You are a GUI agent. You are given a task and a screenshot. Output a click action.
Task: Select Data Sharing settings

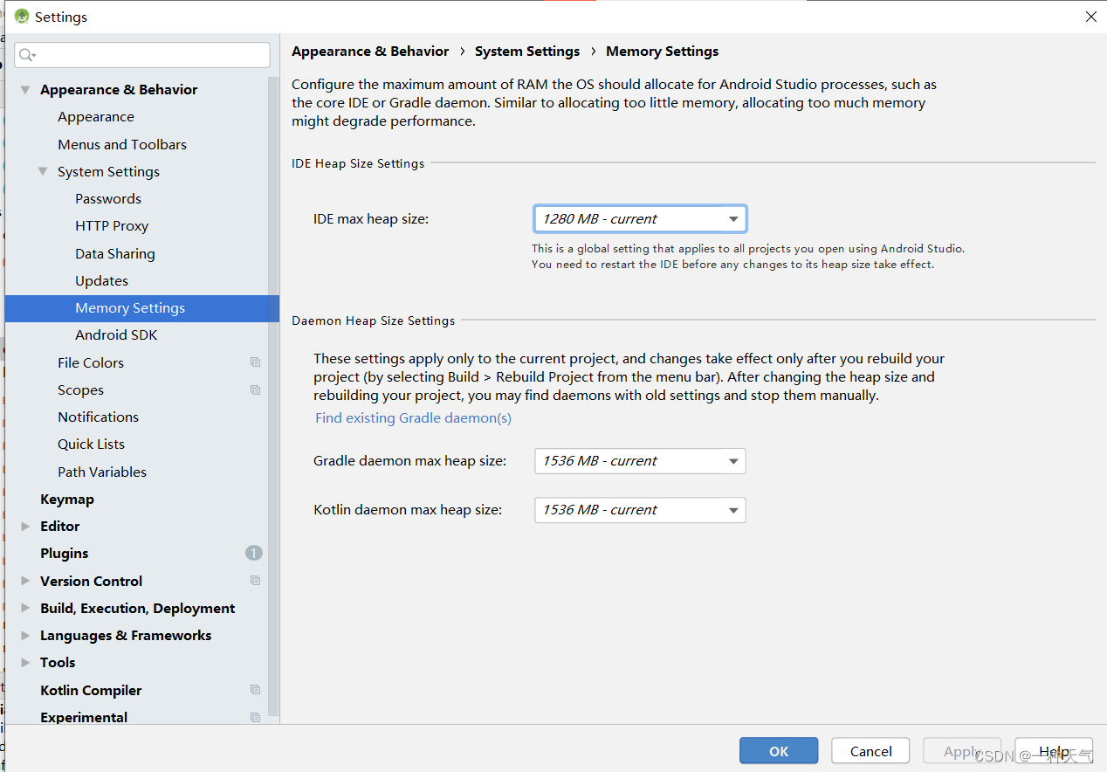115,253
